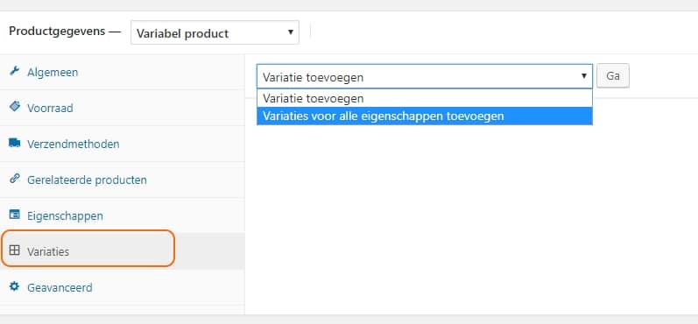Choose the Variatie toevoegen list option
This screenshot has height=324, width=698.
(x=425, y=98)
